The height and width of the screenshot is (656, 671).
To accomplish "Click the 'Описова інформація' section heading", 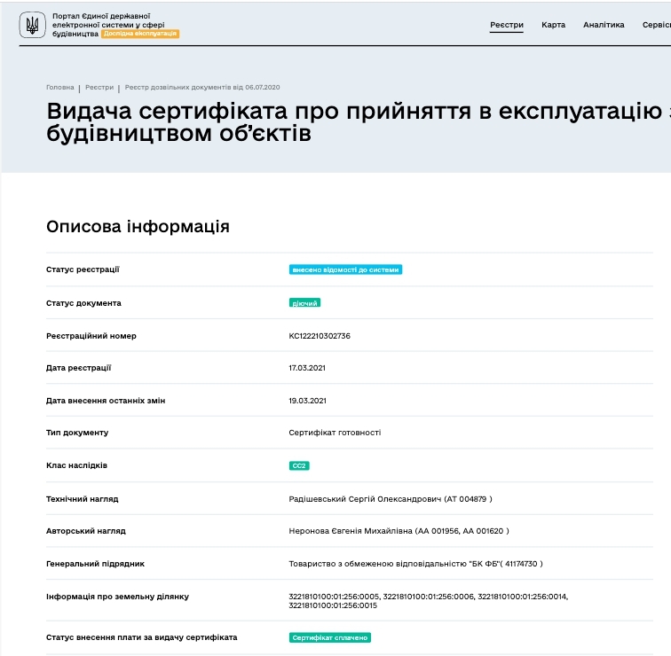I will (x=138, y=227).
